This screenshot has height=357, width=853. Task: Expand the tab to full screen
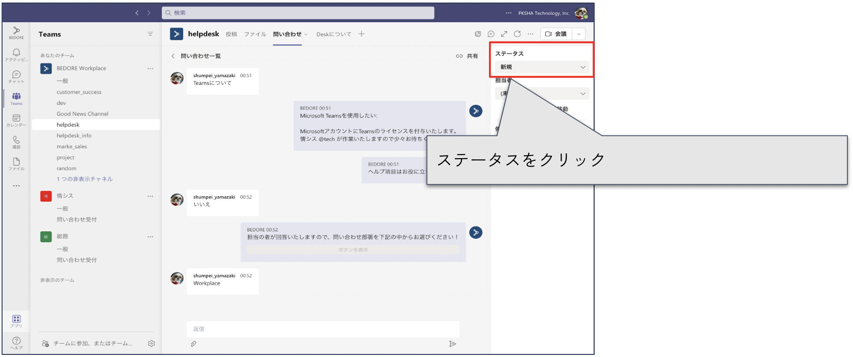click(504, 34)
